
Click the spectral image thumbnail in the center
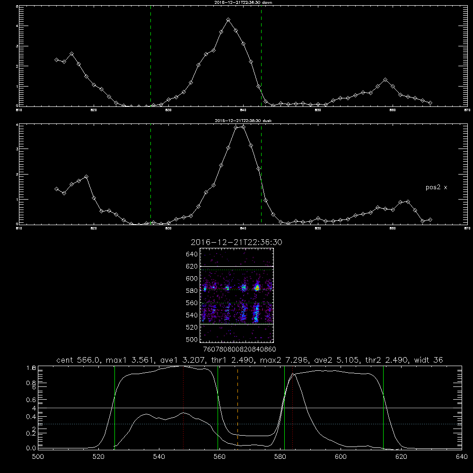[x=236, y=295]
